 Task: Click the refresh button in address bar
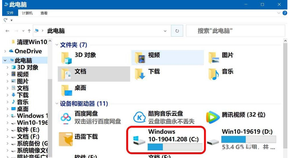(177, 31)
